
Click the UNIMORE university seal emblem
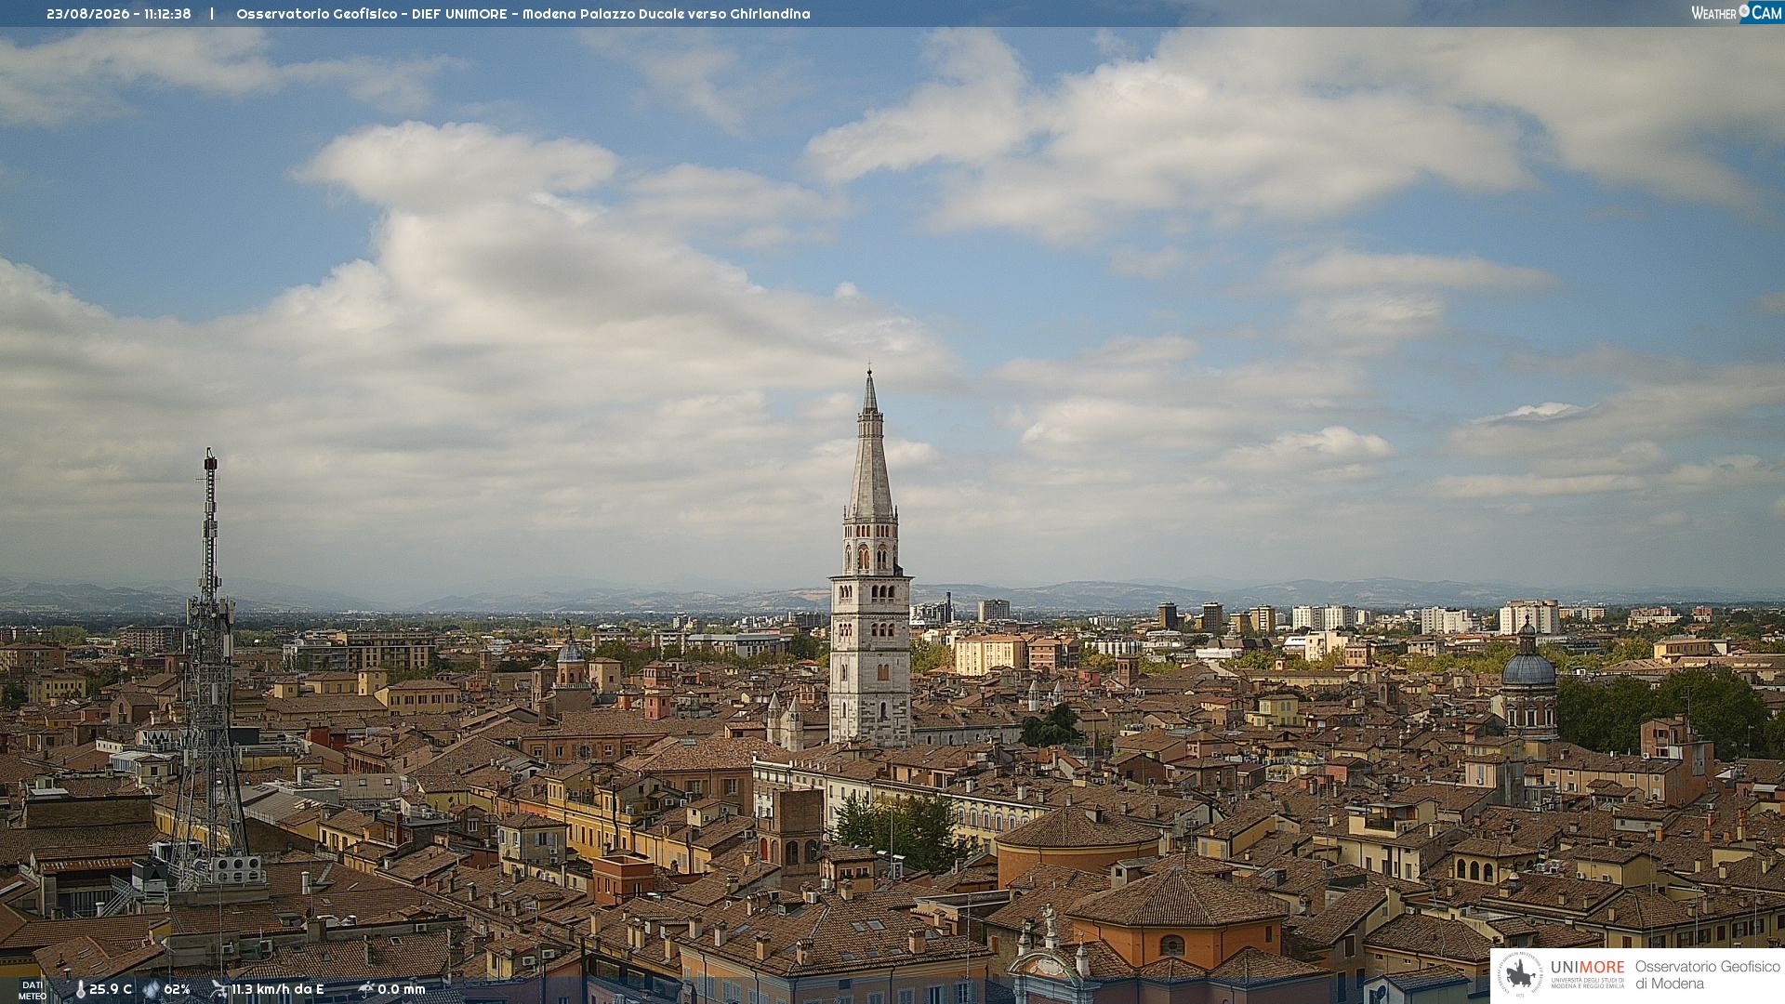[x=1520, y=974]
